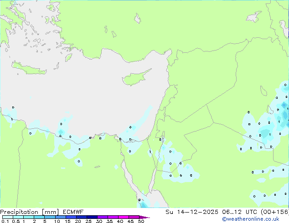Select the 25–30 mm dark blue swatch

click(92, 217)
